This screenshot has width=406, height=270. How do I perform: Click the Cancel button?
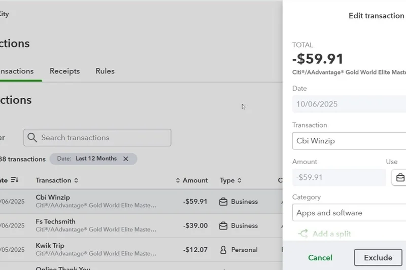pyautogui.click(x=320, y=258)
